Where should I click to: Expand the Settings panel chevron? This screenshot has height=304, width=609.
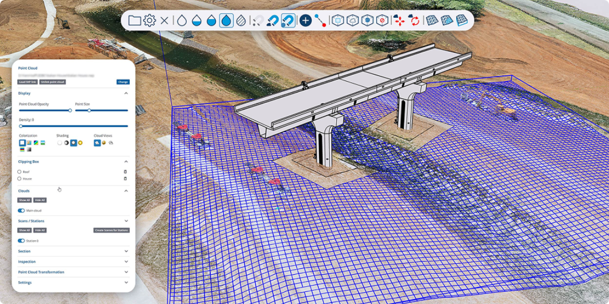point(126,283)
